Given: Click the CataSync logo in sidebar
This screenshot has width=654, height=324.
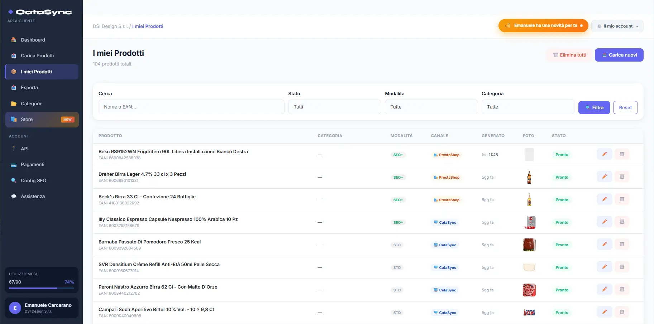Looking at the screenshot, I should tap(40, 12).
